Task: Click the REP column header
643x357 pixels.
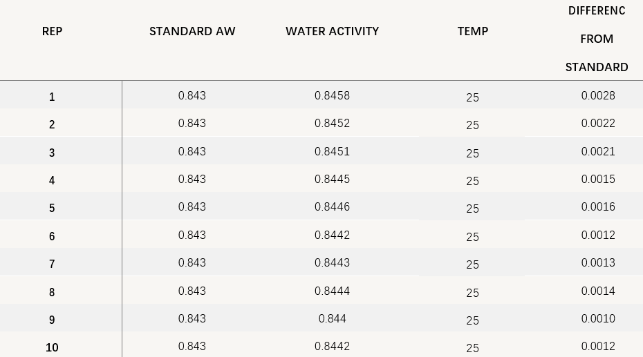Action: point(52,31)
